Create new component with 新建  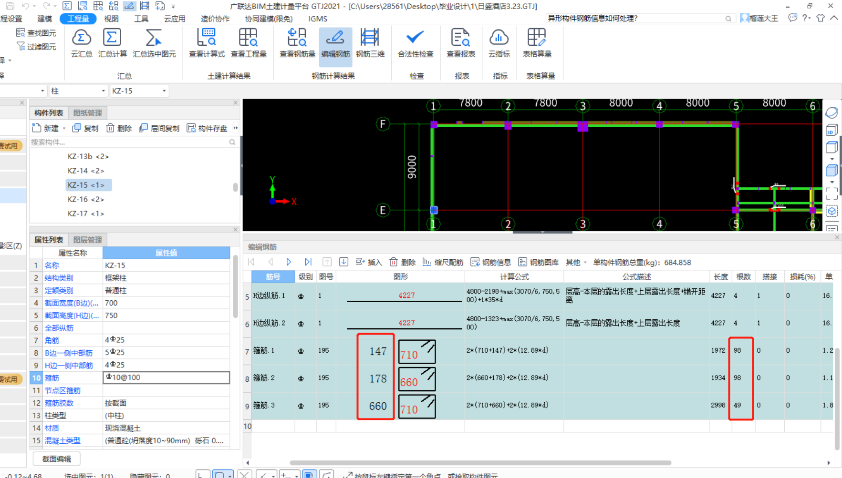[x=45, y=128]
